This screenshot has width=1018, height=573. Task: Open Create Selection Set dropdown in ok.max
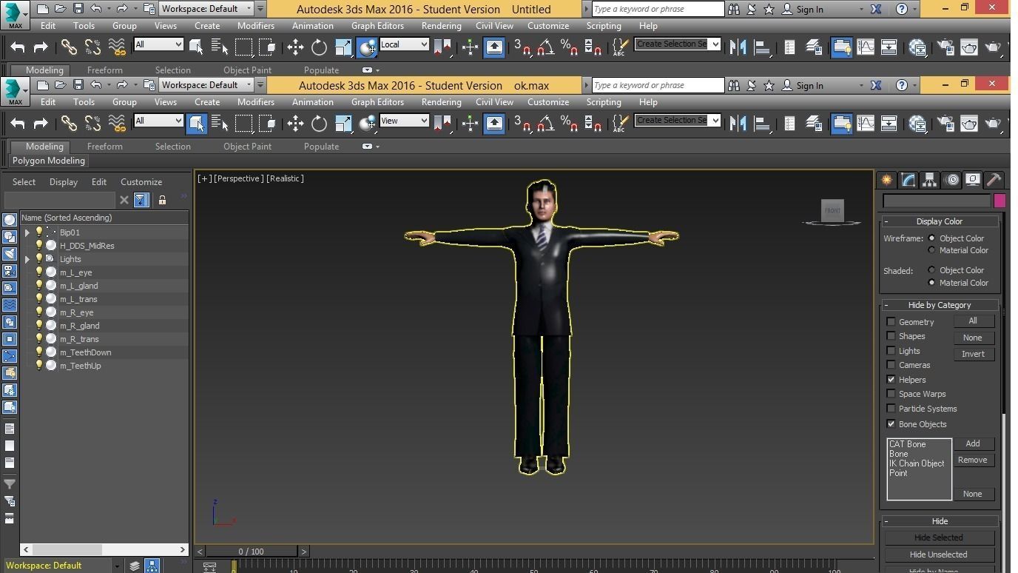(x=677, y=120)
